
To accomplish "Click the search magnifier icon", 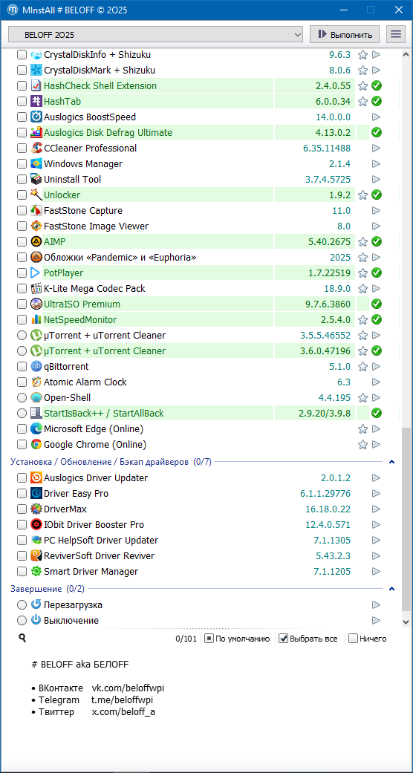I will point(22,639).
